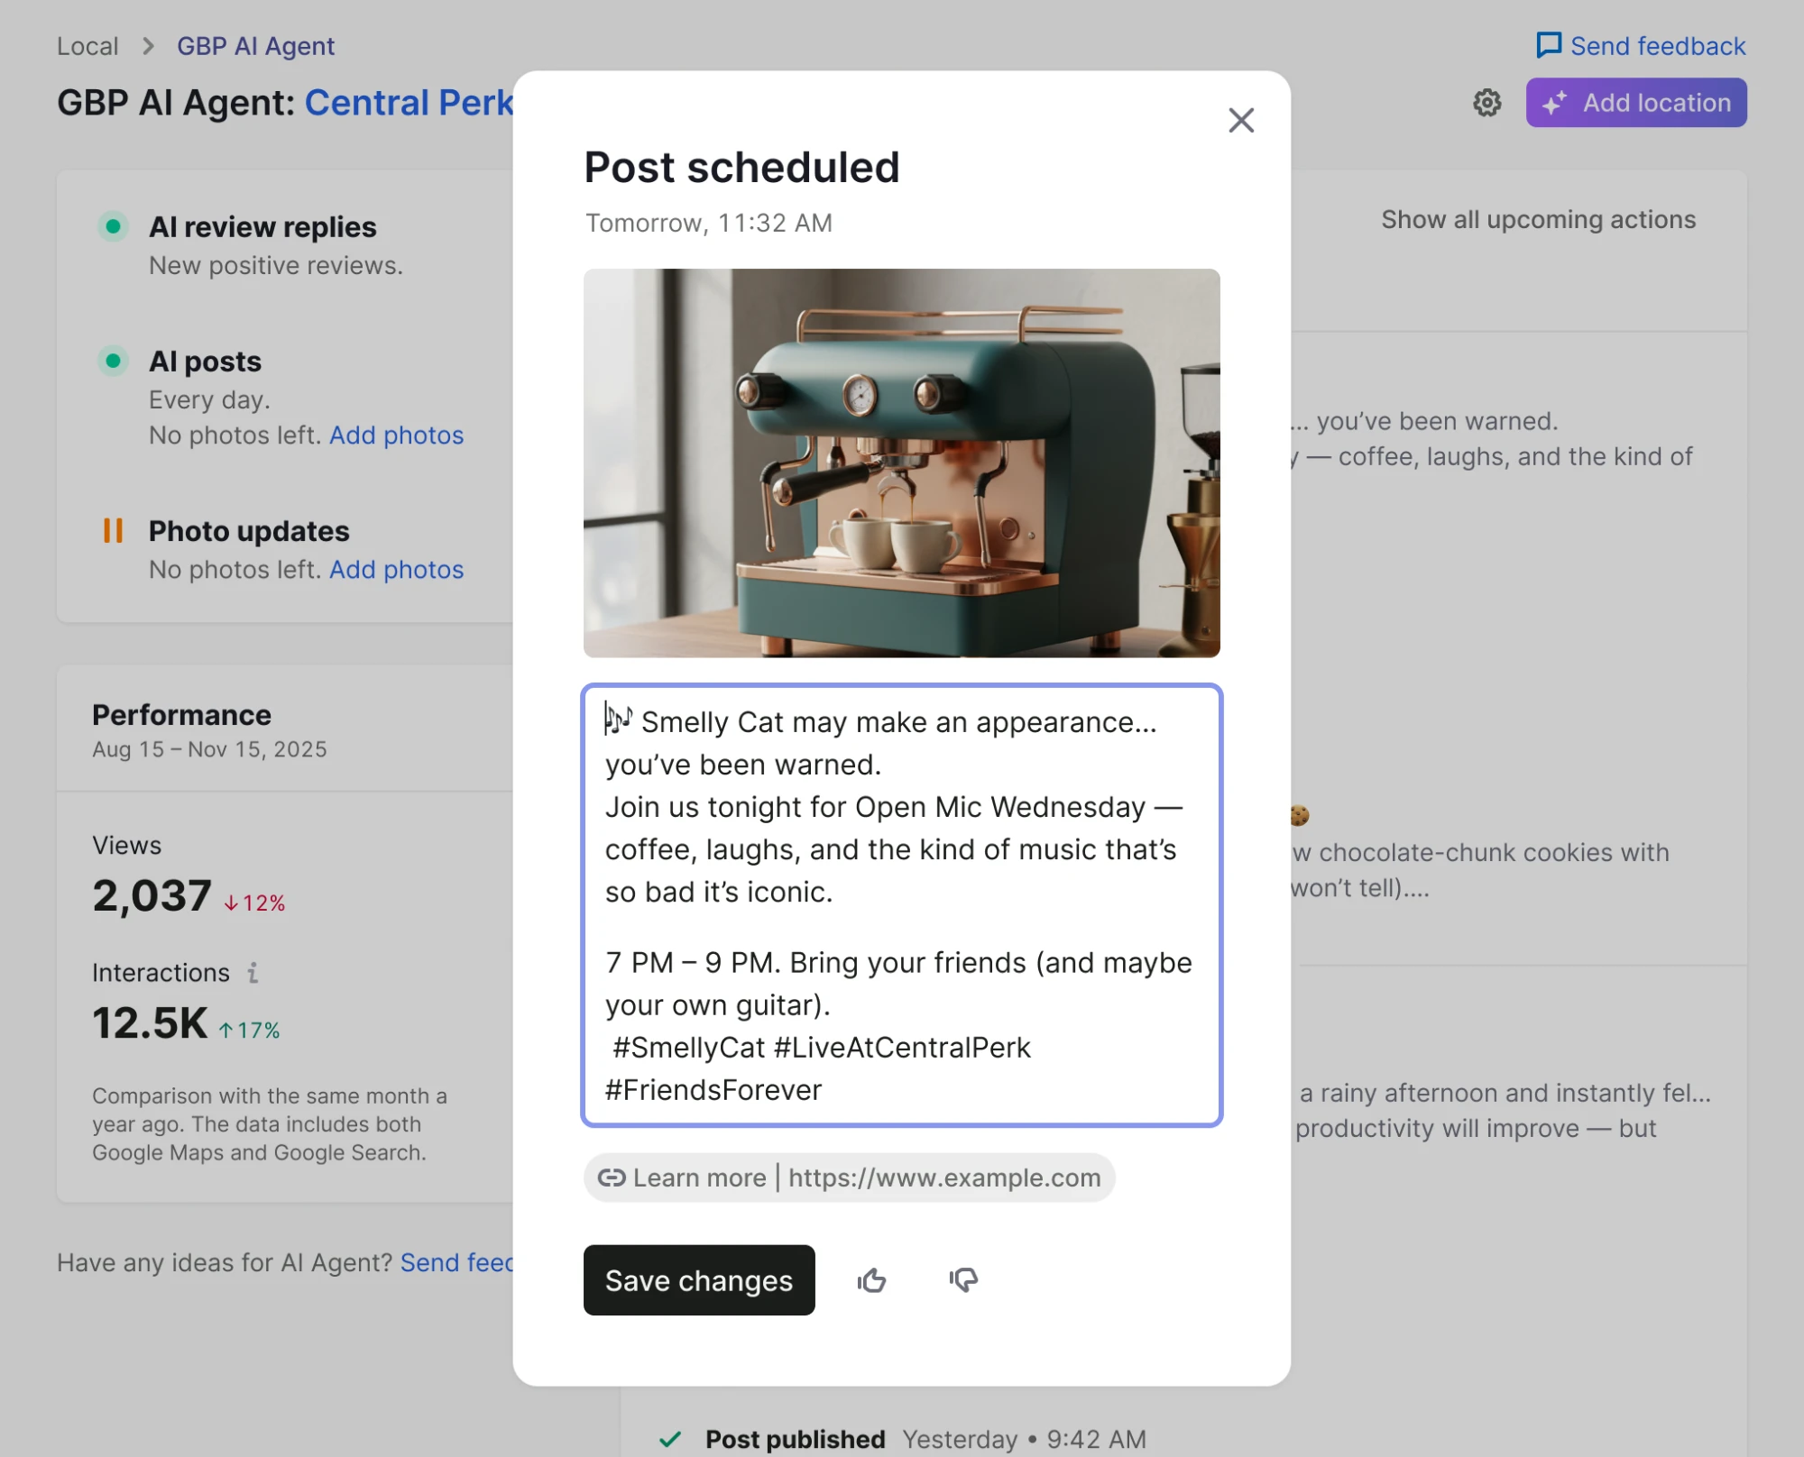
Task: Click the #FriendsForever hashtag in post text
Action: [x=713, y=1090]
